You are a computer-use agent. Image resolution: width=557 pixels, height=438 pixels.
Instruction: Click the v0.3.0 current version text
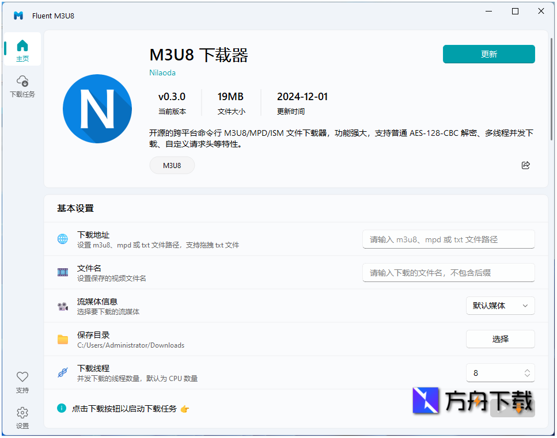[172, 97]
